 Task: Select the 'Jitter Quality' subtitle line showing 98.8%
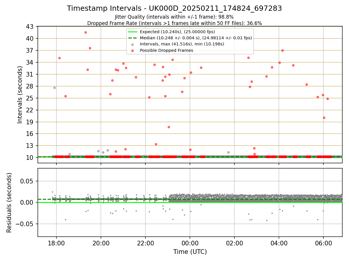pos(174,17)
